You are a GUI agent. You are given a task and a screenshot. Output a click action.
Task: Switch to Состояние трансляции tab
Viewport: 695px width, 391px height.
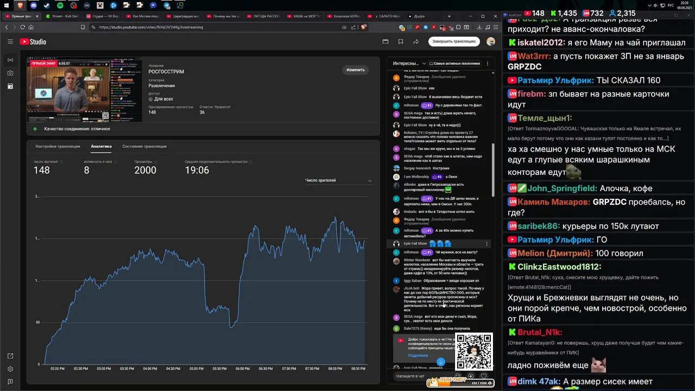144,146
